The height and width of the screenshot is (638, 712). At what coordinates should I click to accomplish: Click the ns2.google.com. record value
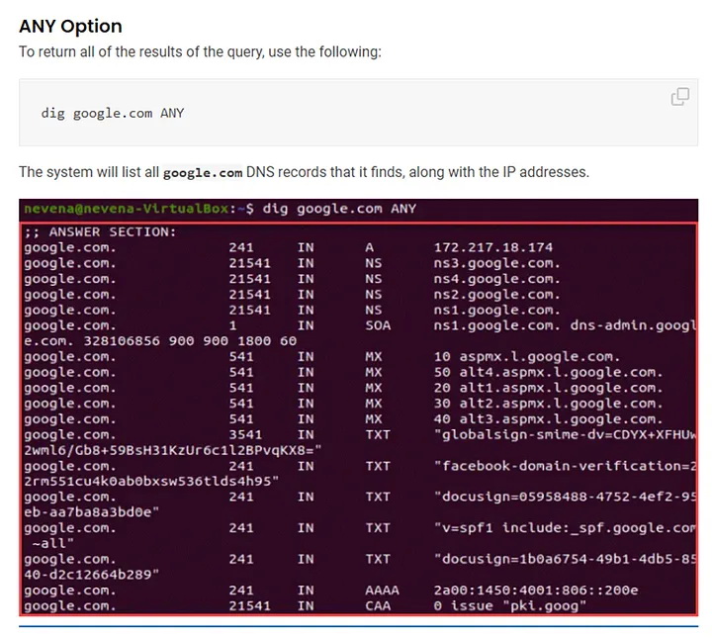tap(497, 295)
